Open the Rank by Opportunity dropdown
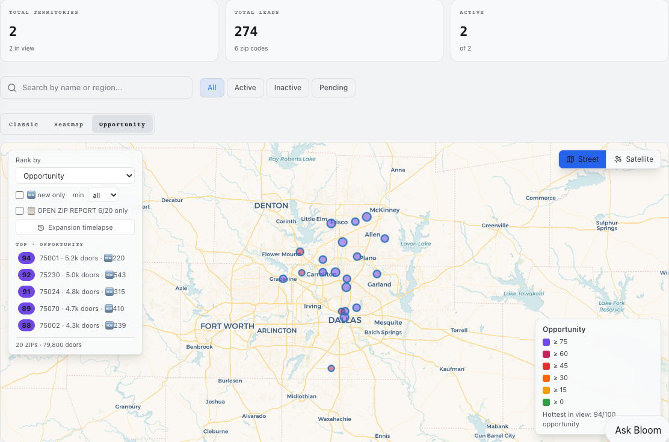 click(x=75, y=176)
